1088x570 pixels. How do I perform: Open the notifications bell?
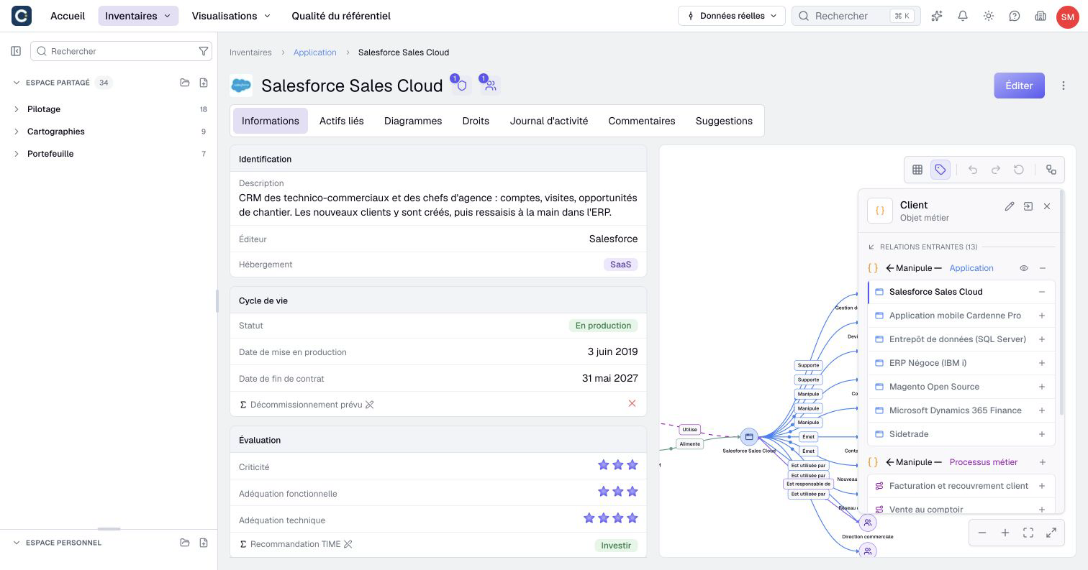coord(963,16)
